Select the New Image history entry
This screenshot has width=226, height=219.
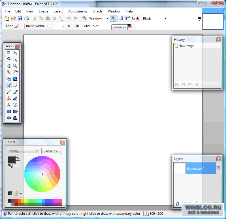[197, 46]
